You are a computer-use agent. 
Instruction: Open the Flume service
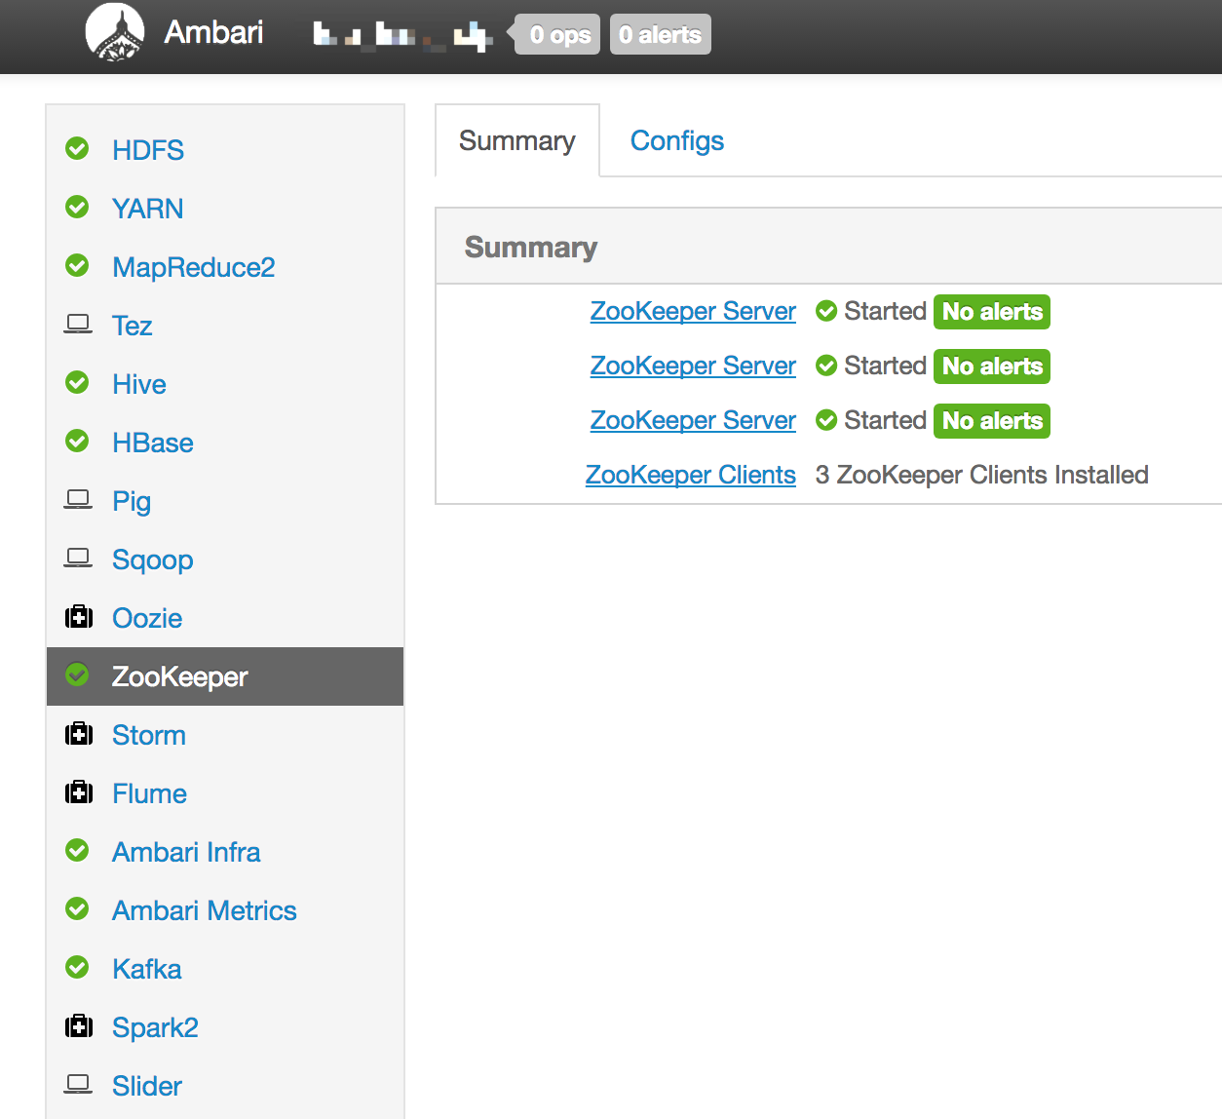tap(149, 793)
